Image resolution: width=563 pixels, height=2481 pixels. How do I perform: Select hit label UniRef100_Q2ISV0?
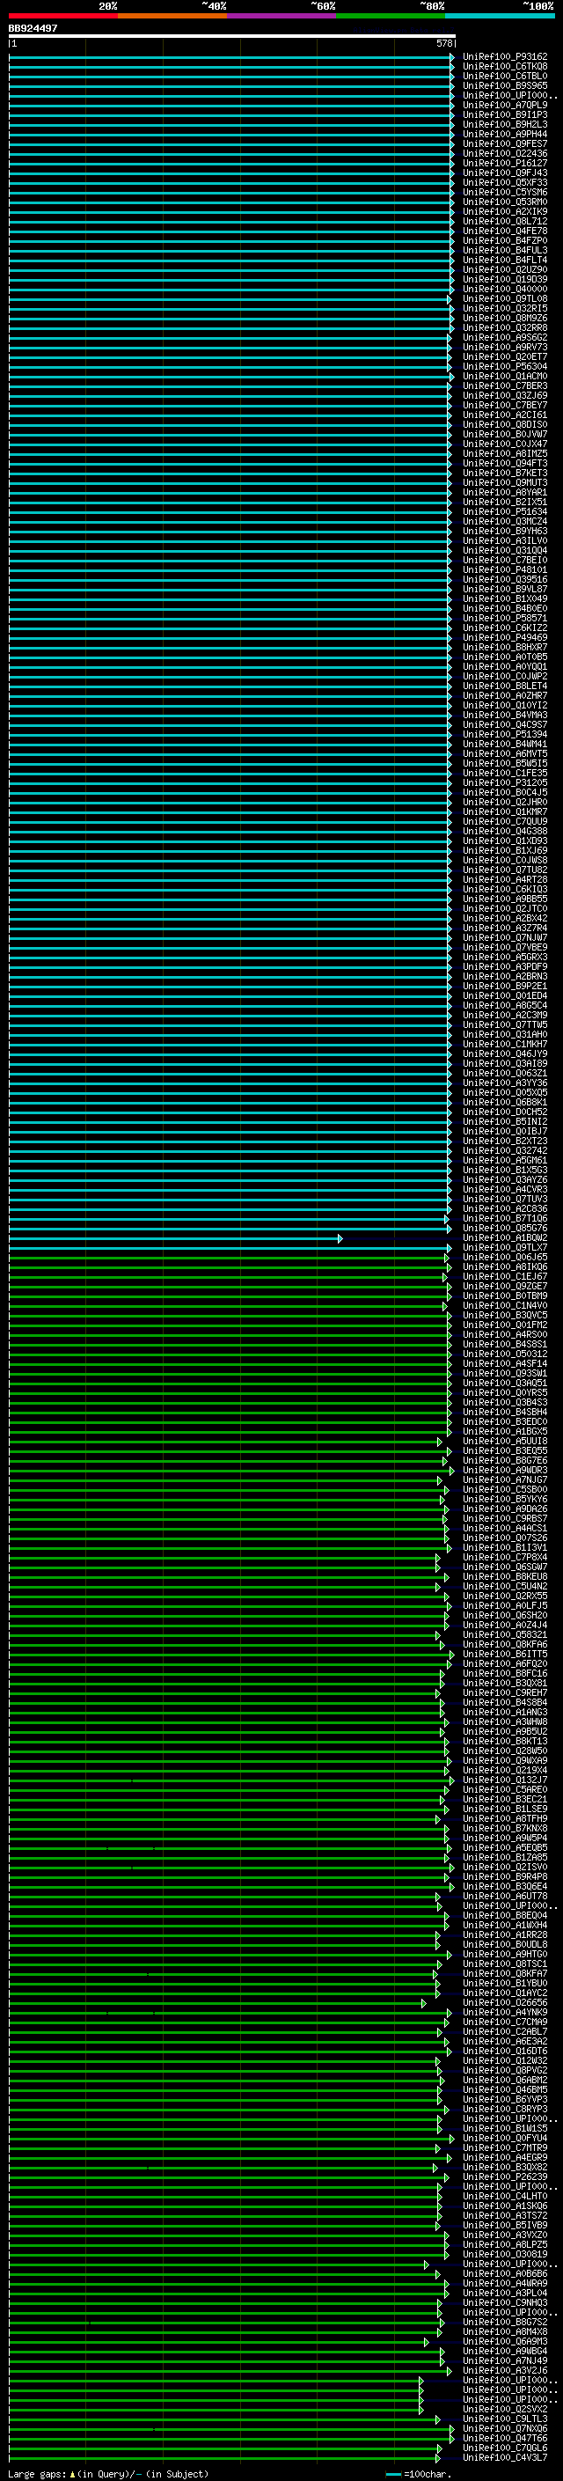[x=505, y=1868]
